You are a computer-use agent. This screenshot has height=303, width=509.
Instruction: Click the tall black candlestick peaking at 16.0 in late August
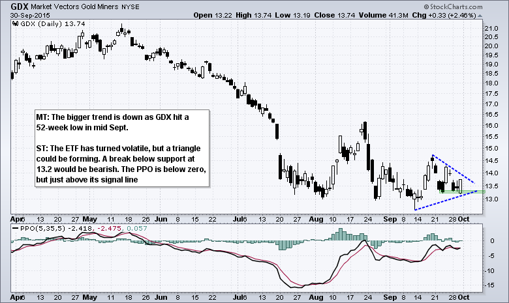pyautogui.click(x=365, y=130)
